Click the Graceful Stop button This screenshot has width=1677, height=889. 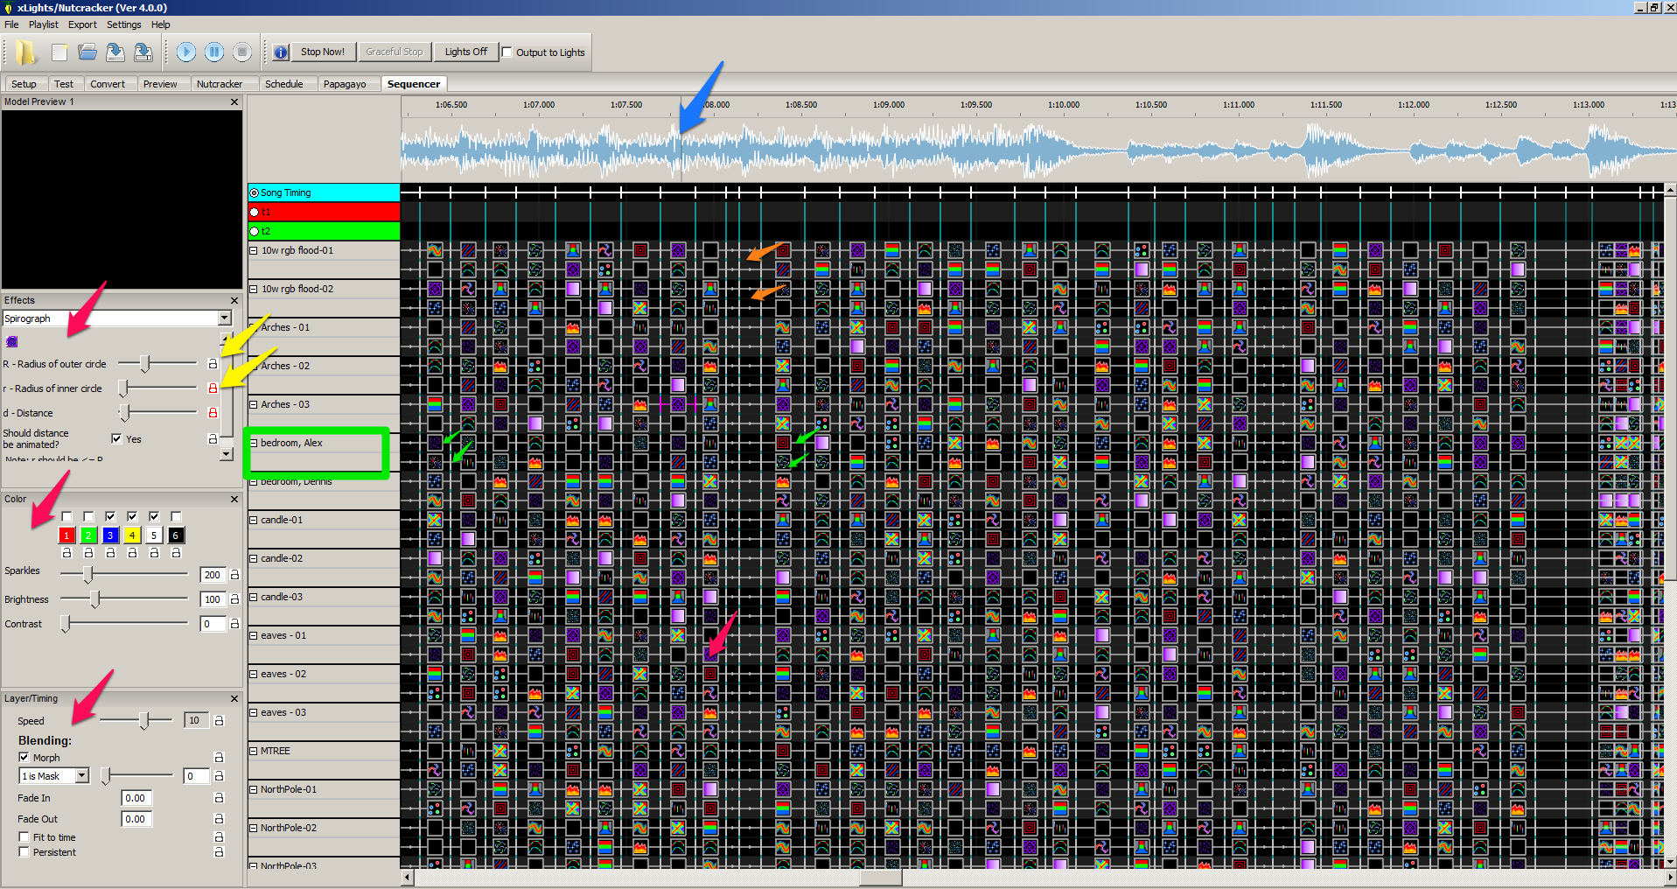[x=394, y=52]
